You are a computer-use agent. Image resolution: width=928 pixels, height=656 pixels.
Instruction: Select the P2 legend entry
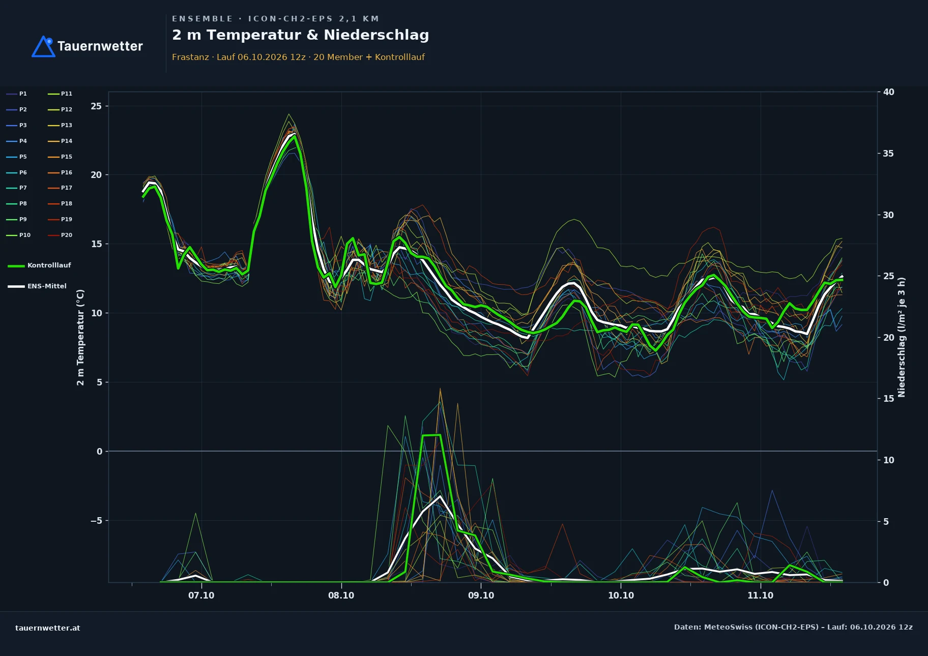pos(17,109)
